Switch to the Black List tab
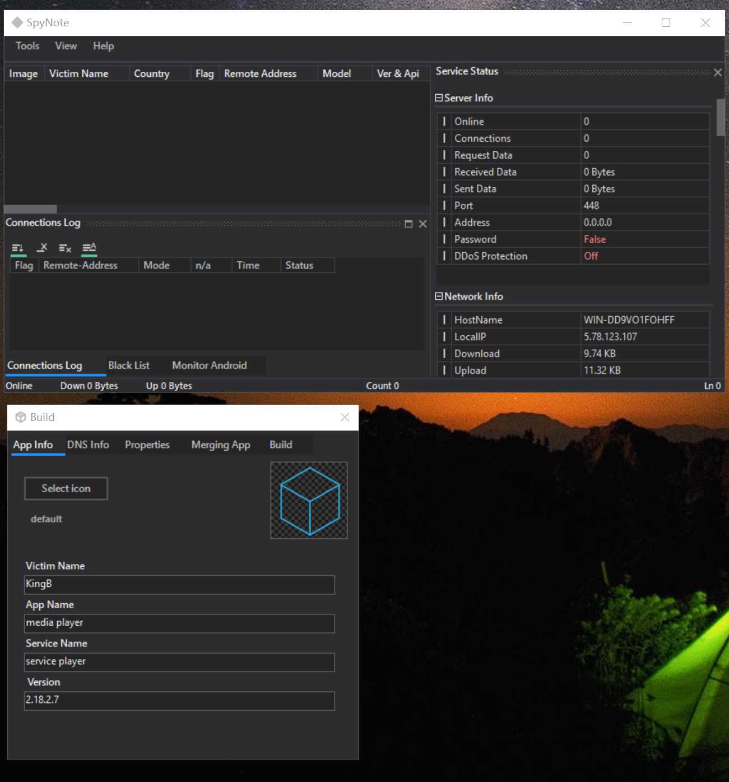 coord(129,365)
